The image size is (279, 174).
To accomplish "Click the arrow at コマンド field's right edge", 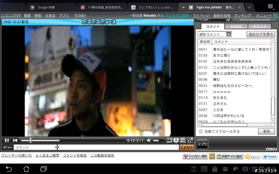I will (x=56, y=147).
